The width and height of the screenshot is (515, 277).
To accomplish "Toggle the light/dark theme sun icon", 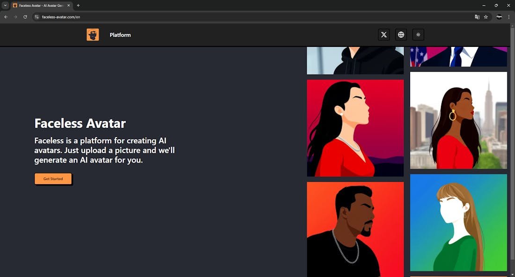I will 418,35.
